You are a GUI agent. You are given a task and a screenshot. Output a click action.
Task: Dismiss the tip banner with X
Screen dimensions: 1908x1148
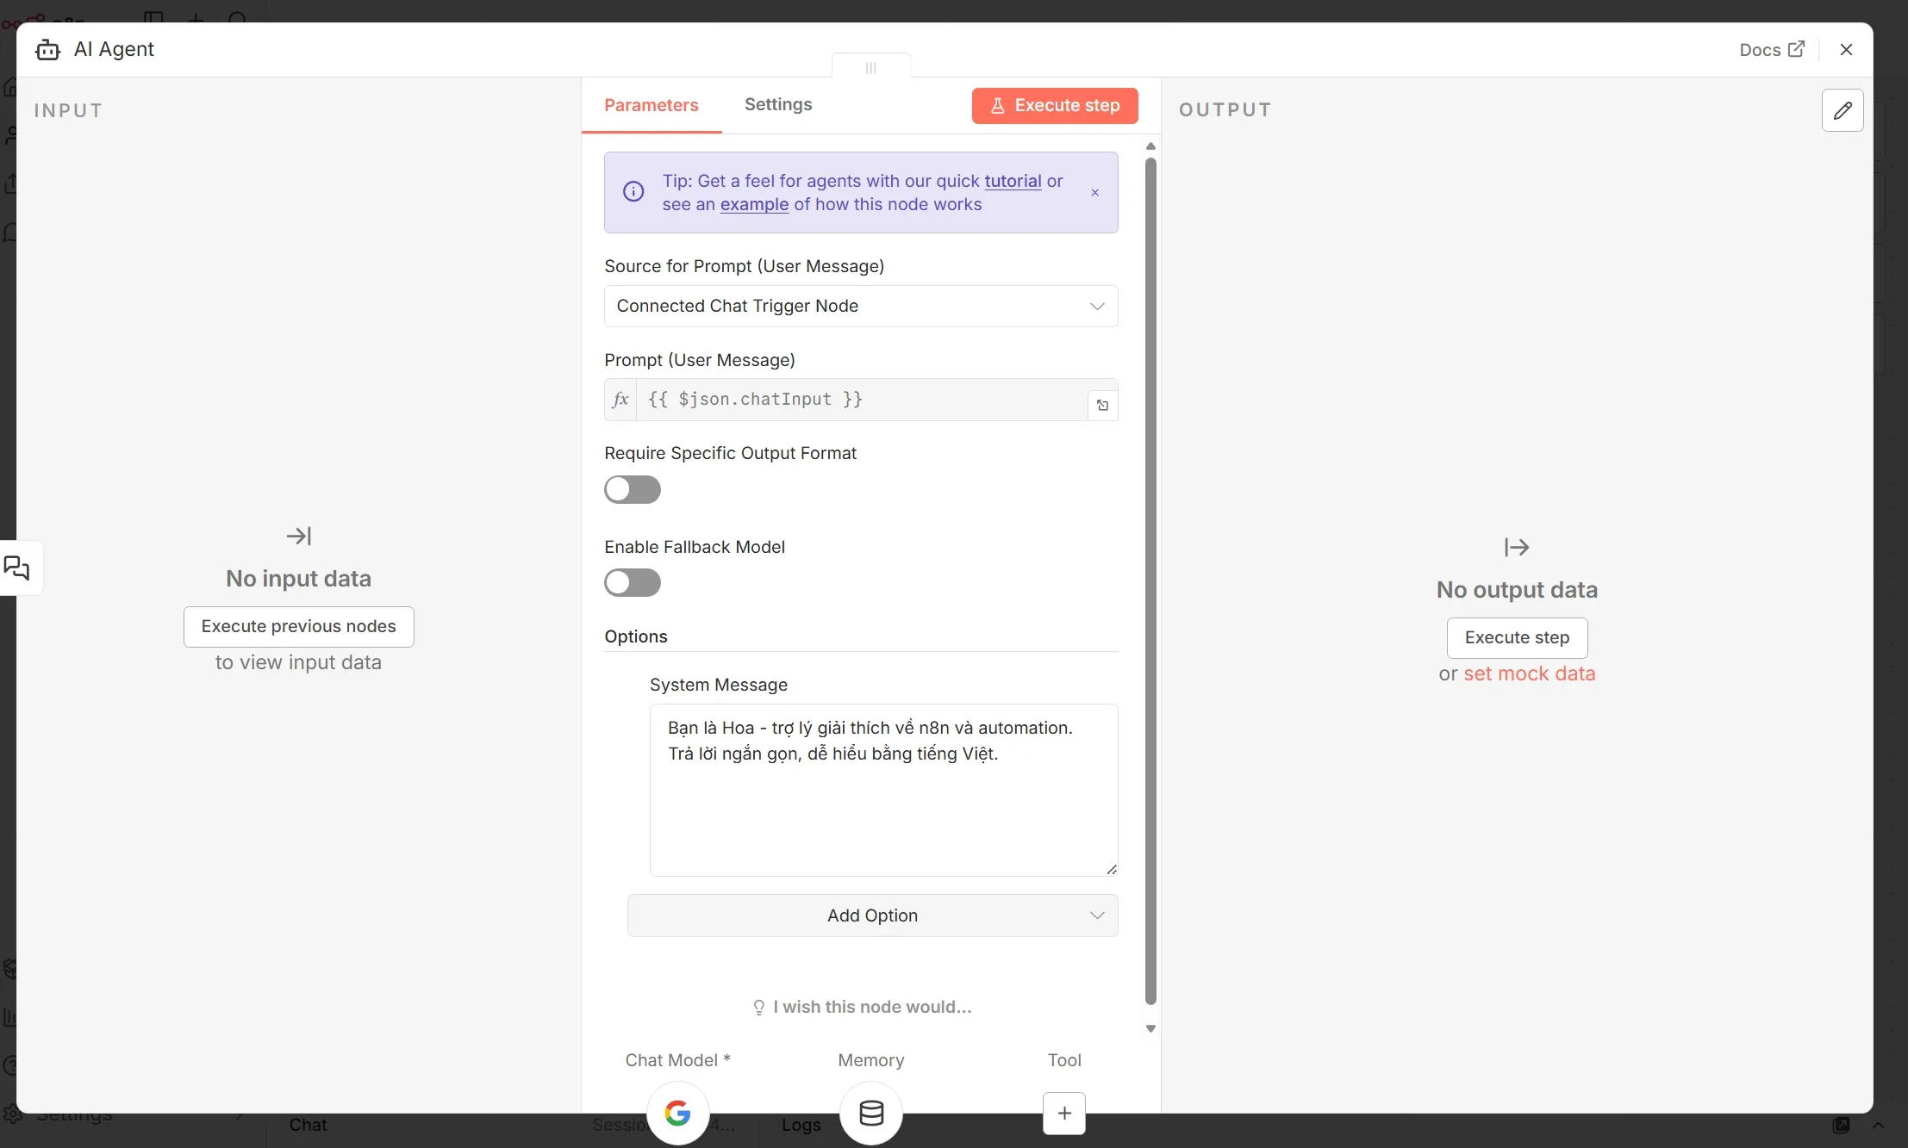point(1095,193)
